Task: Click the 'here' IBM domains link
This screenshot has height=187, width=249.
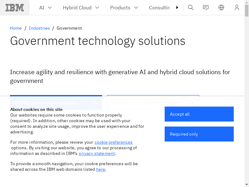Action: [101, 169]
